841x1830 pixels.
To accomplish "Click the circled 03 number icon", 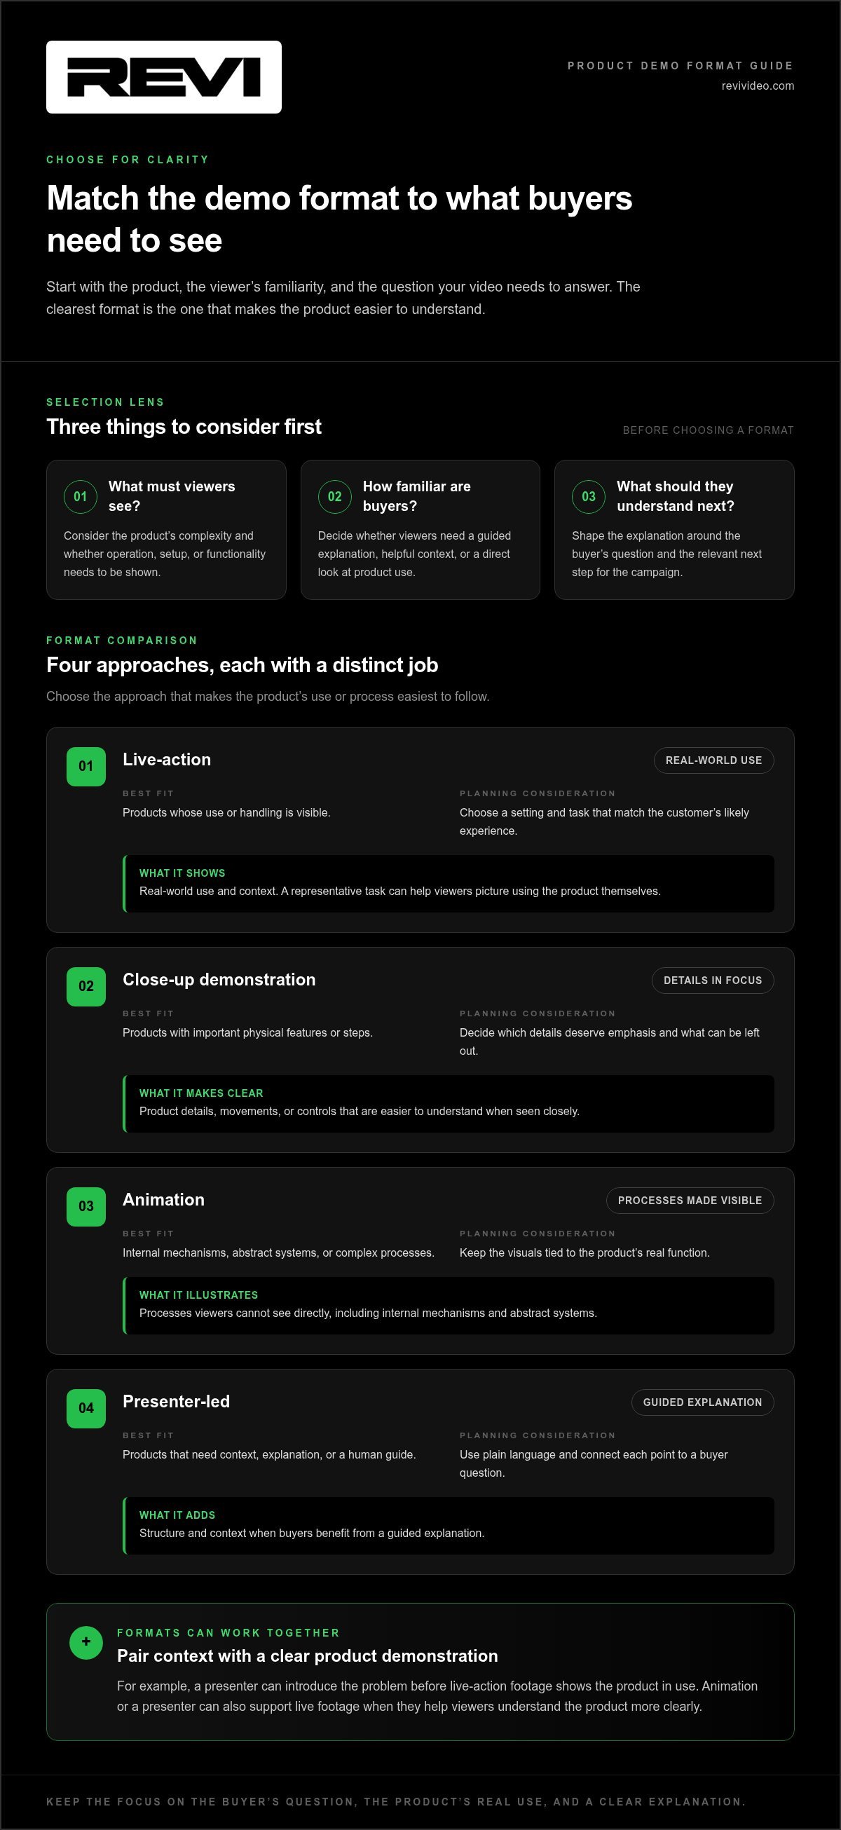I will click(589, 496).
